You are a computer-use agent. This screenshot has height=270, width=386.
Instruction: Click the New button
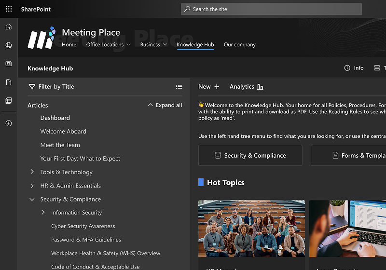pos(209,87)
